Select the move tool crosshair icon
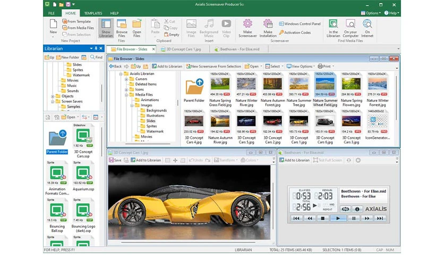Image resolution: width=444 pixels, height=257 pixels. pyautogui.click(x=175, y=160)
